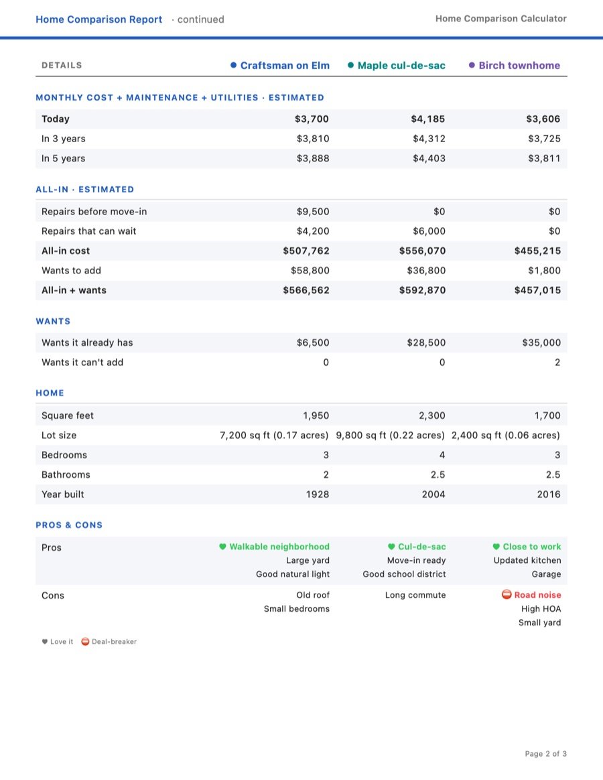Click the Home Comparison Report title
The width and height of the screenshot is (603, 780).
(x=98, y=19)
